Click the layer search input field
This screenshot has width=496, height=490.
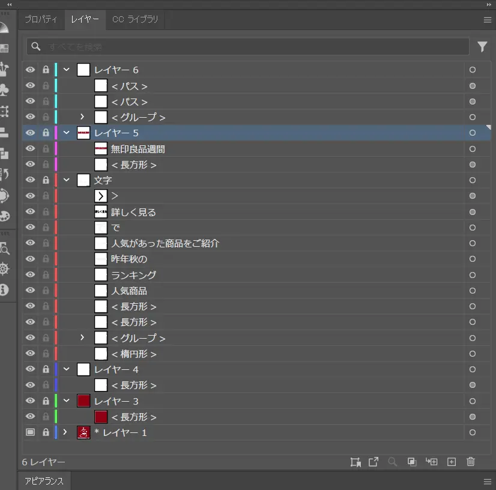[252, 47]
